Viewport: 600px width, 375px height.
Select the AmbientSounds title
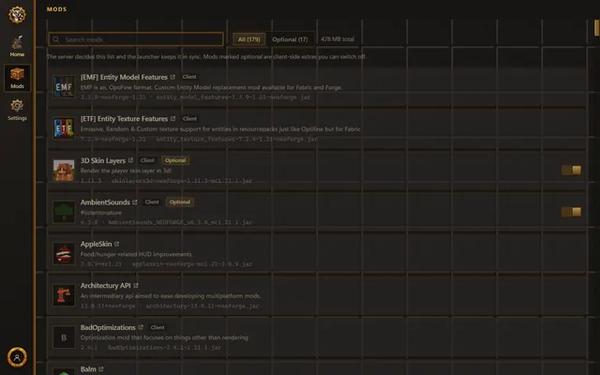tap(105, 202)
